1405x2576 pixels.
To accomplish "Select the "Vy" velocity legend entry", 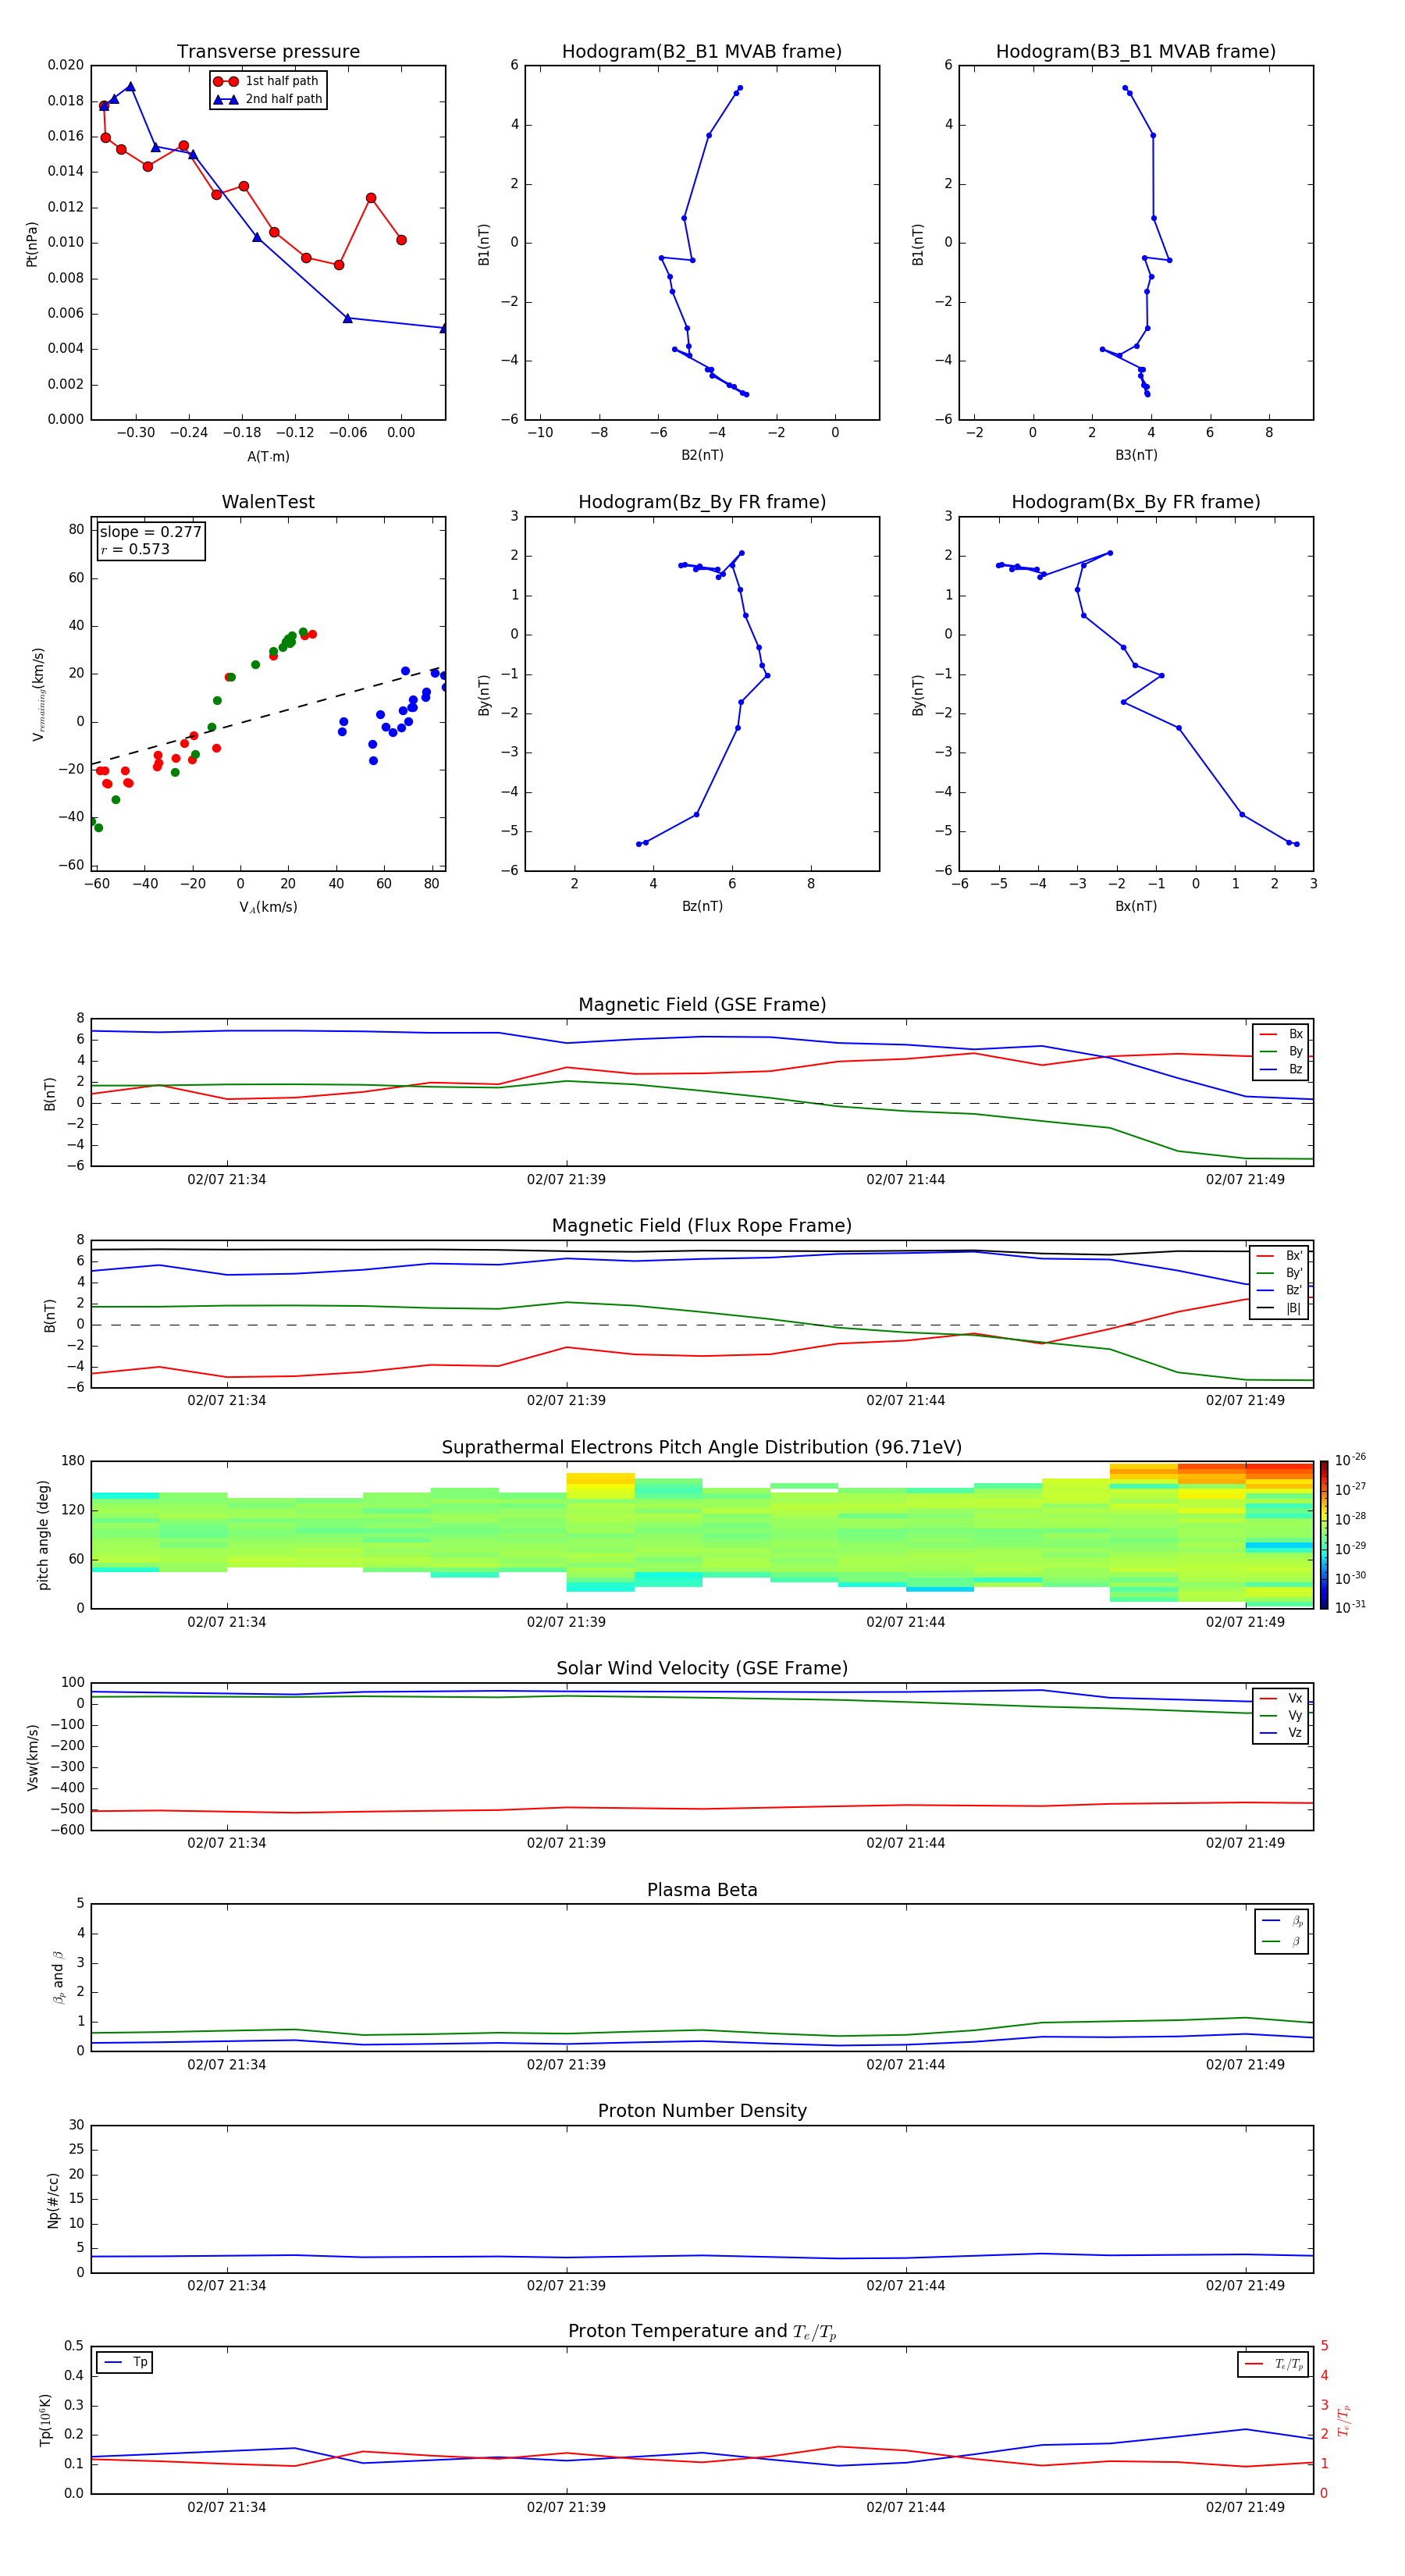I will tap(1281, 1715).
